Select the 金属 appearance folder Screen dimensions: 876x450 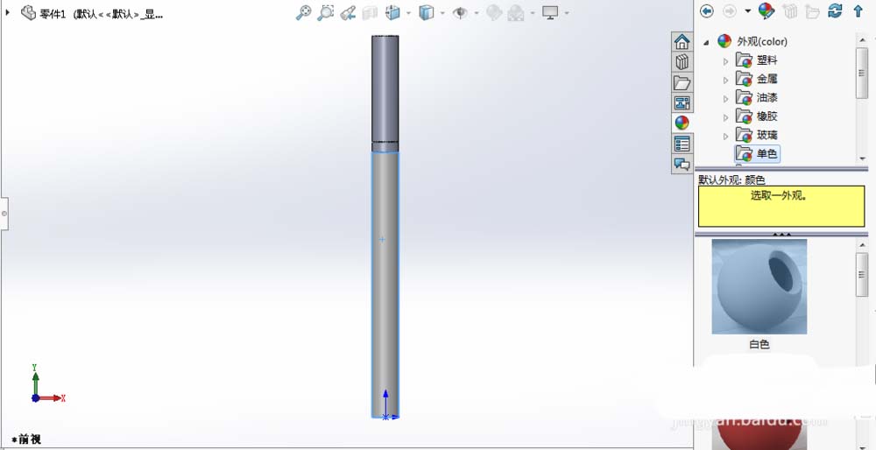(x=757, y=79)
